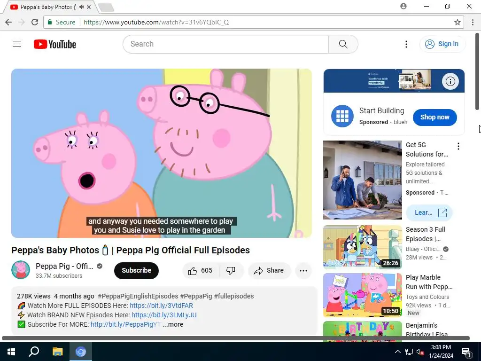Click the #PeppaPigEnglishEpisodes hashtag
The width and height of the screenshot is (481, 361).
click(x=138, y=296)
